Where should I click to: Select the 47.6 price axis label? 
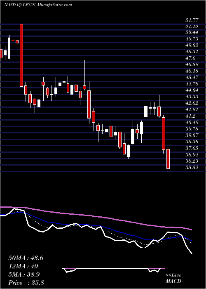coord(190,59)
